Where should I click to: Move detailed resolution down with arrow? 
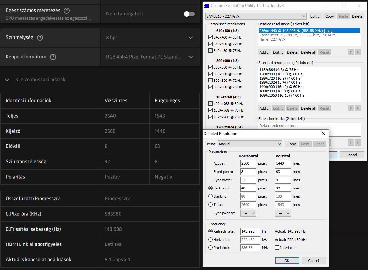point(358,52)
